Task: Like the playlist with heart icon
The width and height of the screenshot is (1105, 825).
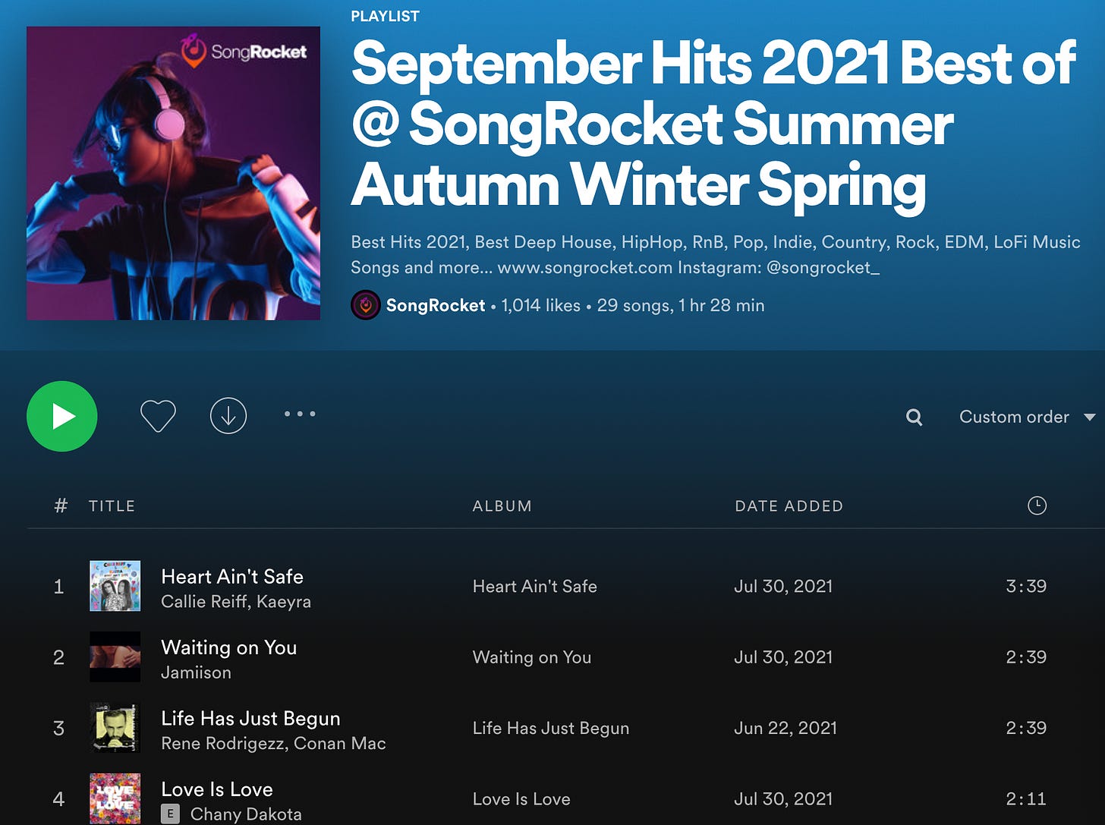Action: point(158,416)
